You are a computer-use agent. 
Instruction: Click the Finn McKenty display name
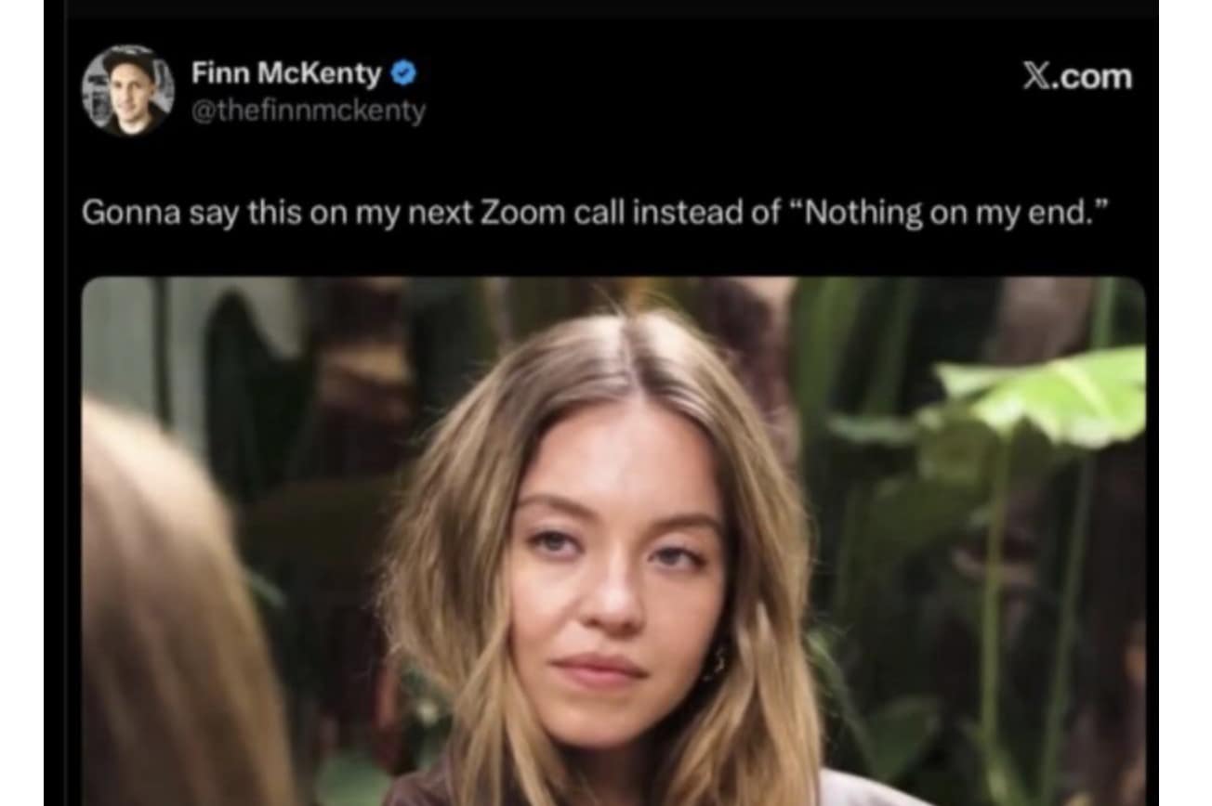point(286,73)
